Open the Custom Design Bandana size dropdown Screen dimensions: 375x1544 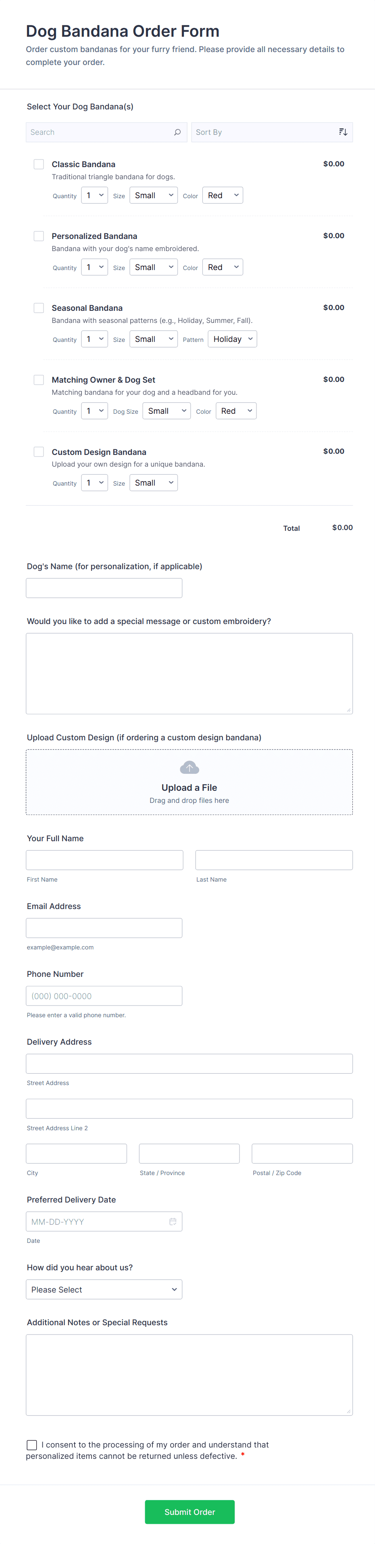[153, 482]
